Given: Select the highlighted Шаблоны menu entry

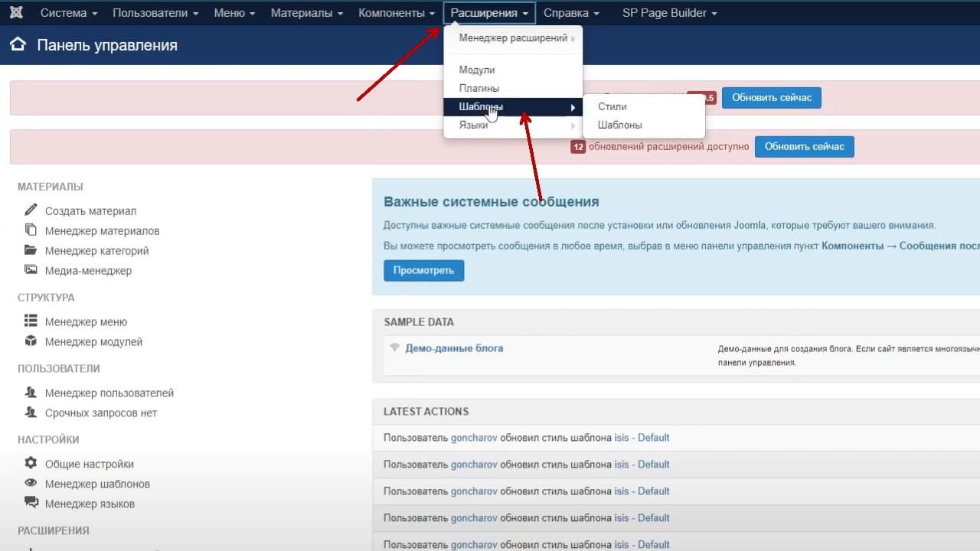Looking at the screenshot, I should pos(513,106).
